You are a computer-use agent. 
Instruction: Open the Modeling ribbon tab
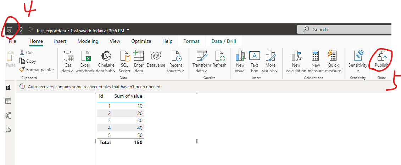coord(88,41)
